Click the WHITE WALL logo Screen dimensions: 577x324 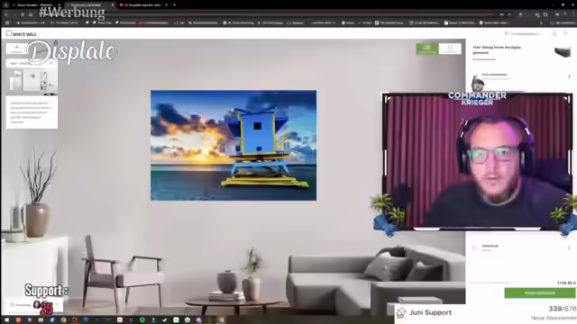(22, 34)
